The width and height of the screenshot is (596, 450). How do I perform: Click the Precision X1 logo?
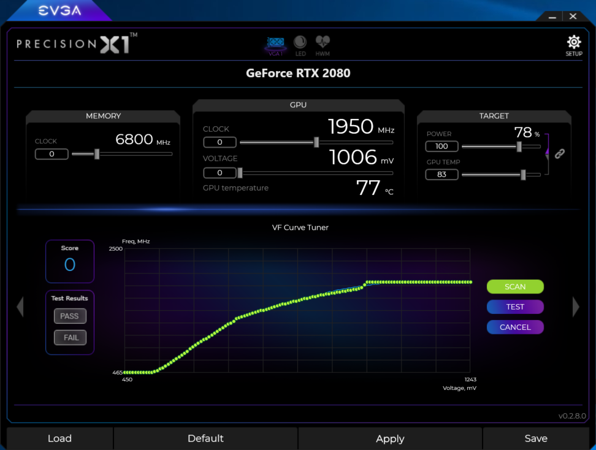(x=77, y=44)
